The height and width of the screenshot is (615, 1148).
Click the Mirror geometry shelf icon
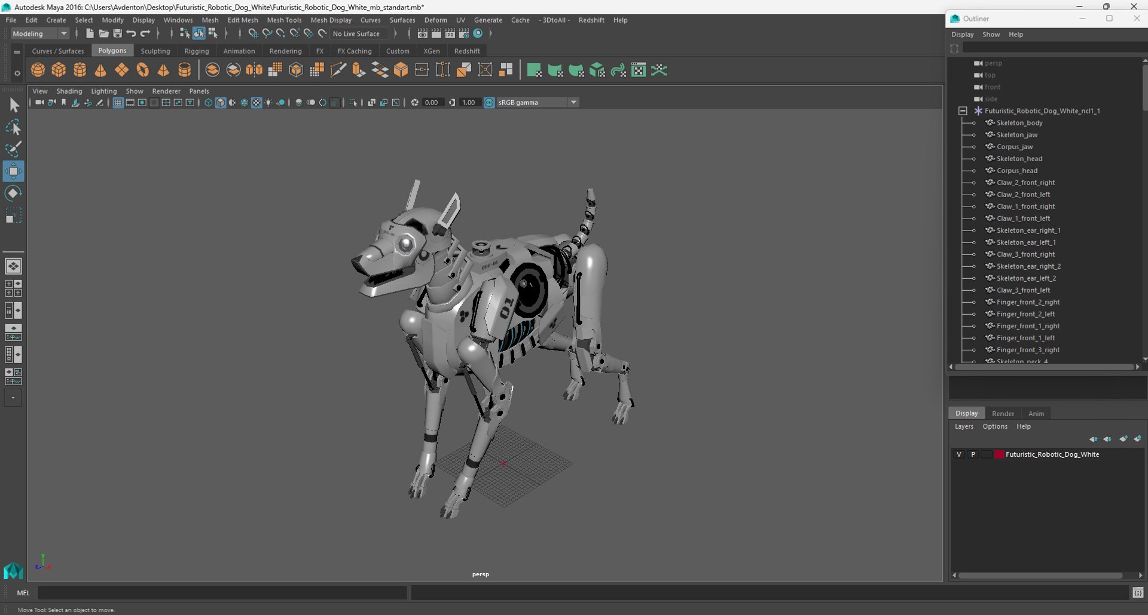point(254,70)
